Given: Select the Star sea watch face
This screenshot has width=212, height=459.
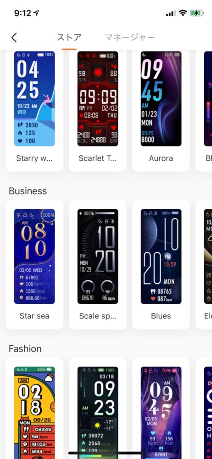Looking at the screenshot, I should click(34, 256).
